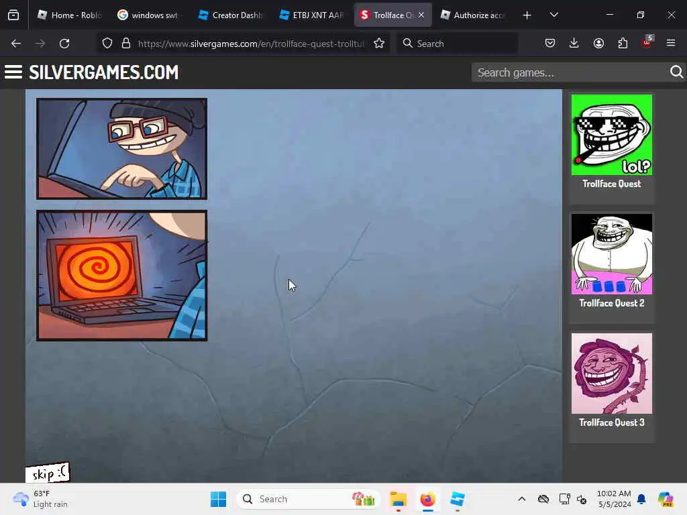The image size is (687, 515).
Task: Click the hypnotic laptop comic panel
Action: pyautogui.click(x=122, y=276)
